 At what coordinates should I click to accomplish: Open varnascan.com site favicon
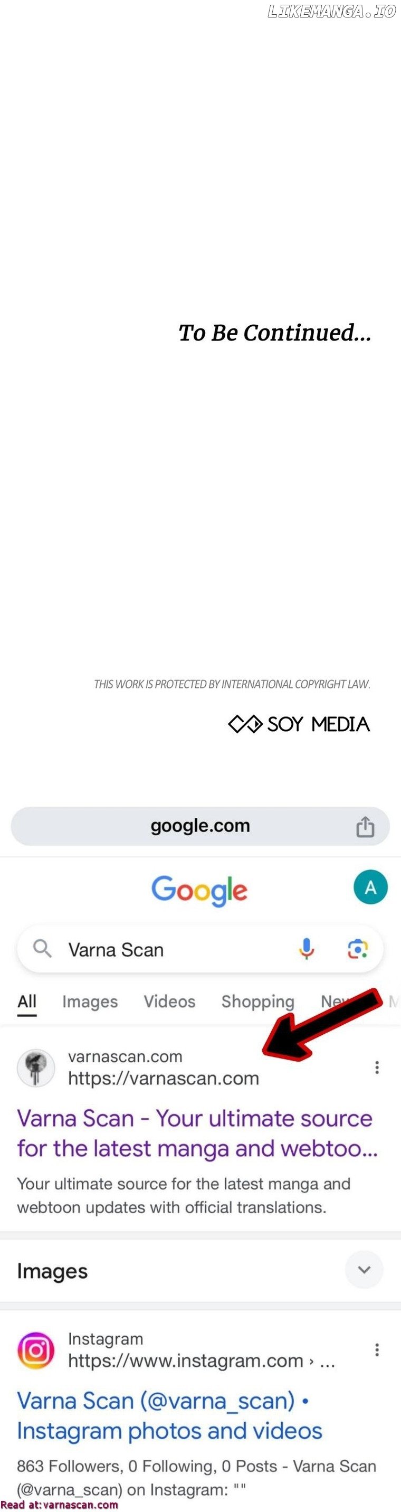pyautogui.click(x=36, y=1067)
